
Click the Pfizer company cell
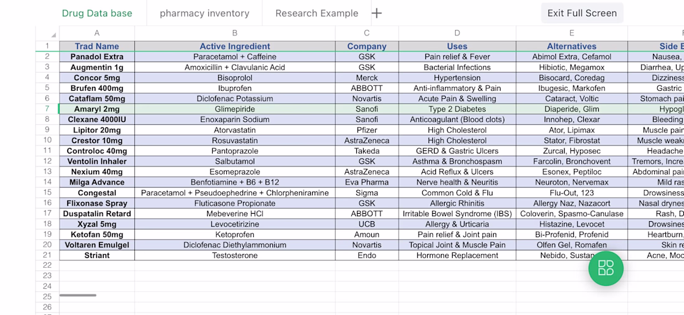(x=366, y=130)
